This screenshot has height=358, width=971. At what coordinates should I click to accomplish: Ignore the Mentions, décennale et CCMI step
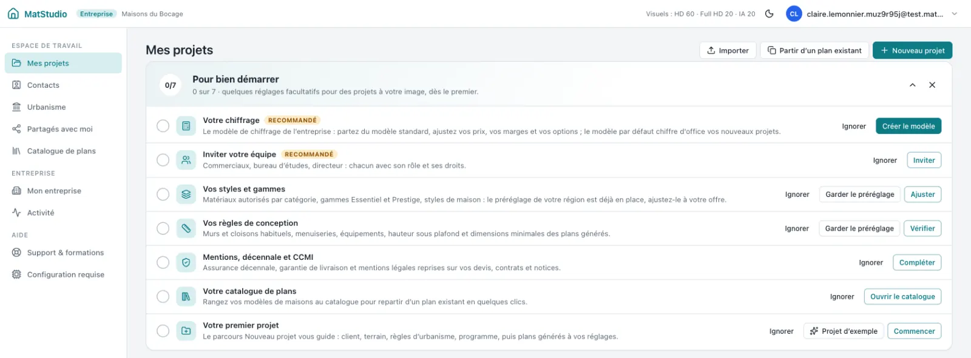point(871,262)
